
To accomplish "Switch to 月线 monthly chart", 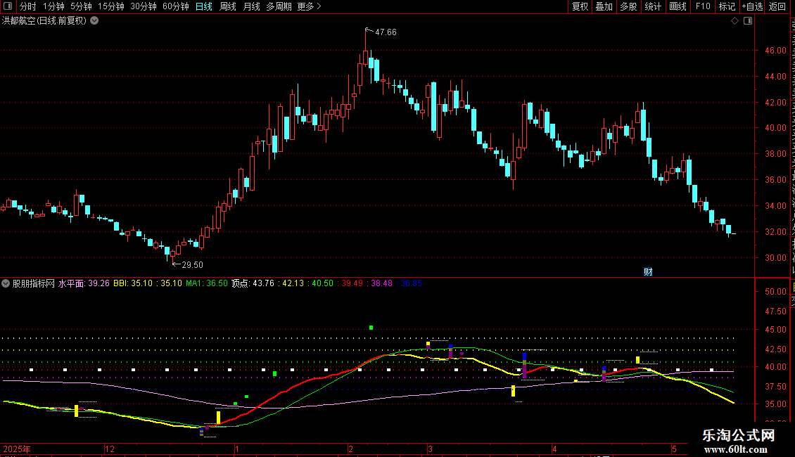I will click(x=251, y=6).
